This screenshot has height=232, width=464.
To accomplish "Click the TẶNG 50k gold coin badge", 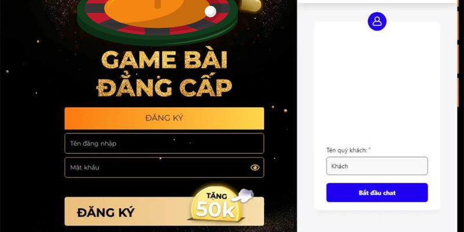I will (x=216, y=207).
